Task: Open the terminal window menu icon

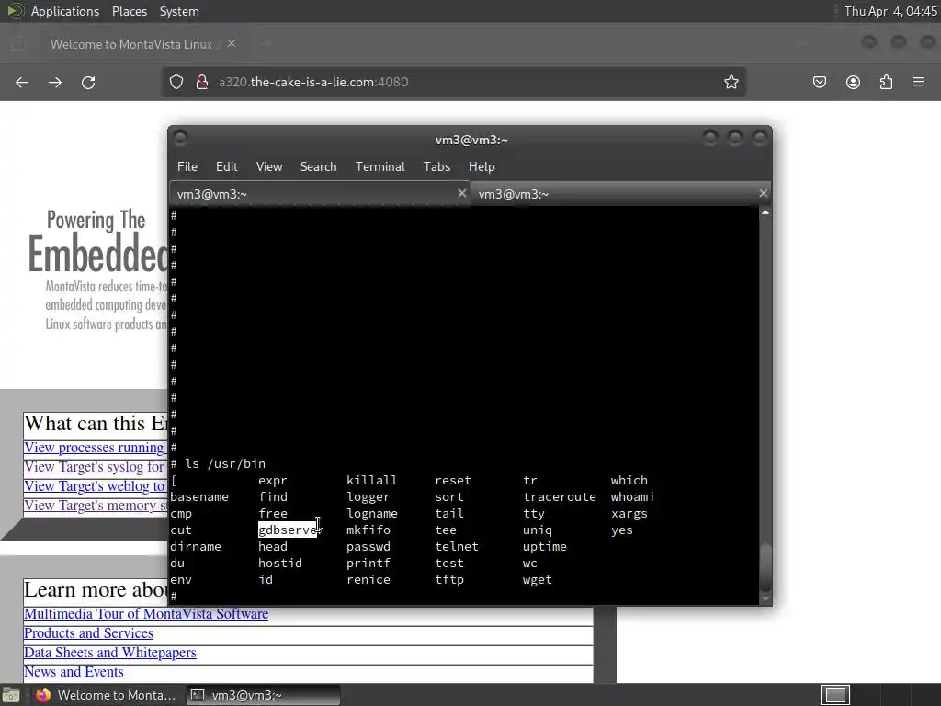Action: coord(179,138)
